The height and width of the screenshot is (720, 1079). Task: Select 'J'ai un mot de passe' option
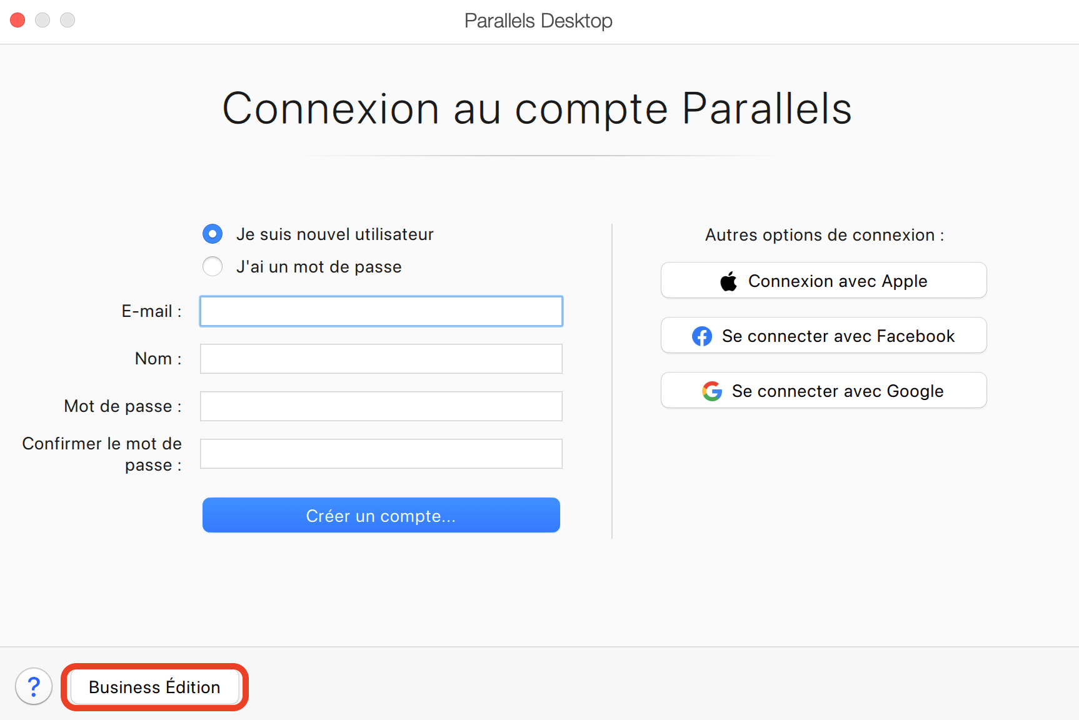[x=213, y=267]
